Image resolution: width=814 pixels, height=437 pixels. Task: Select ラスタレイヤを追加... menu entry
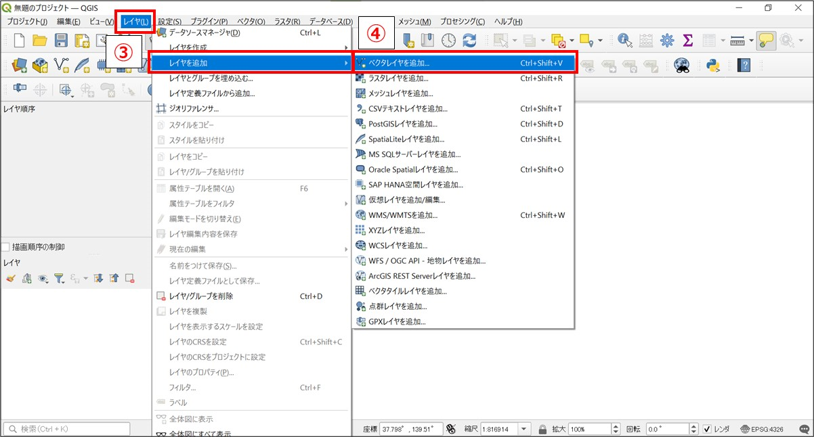click(x=464, y=78)
